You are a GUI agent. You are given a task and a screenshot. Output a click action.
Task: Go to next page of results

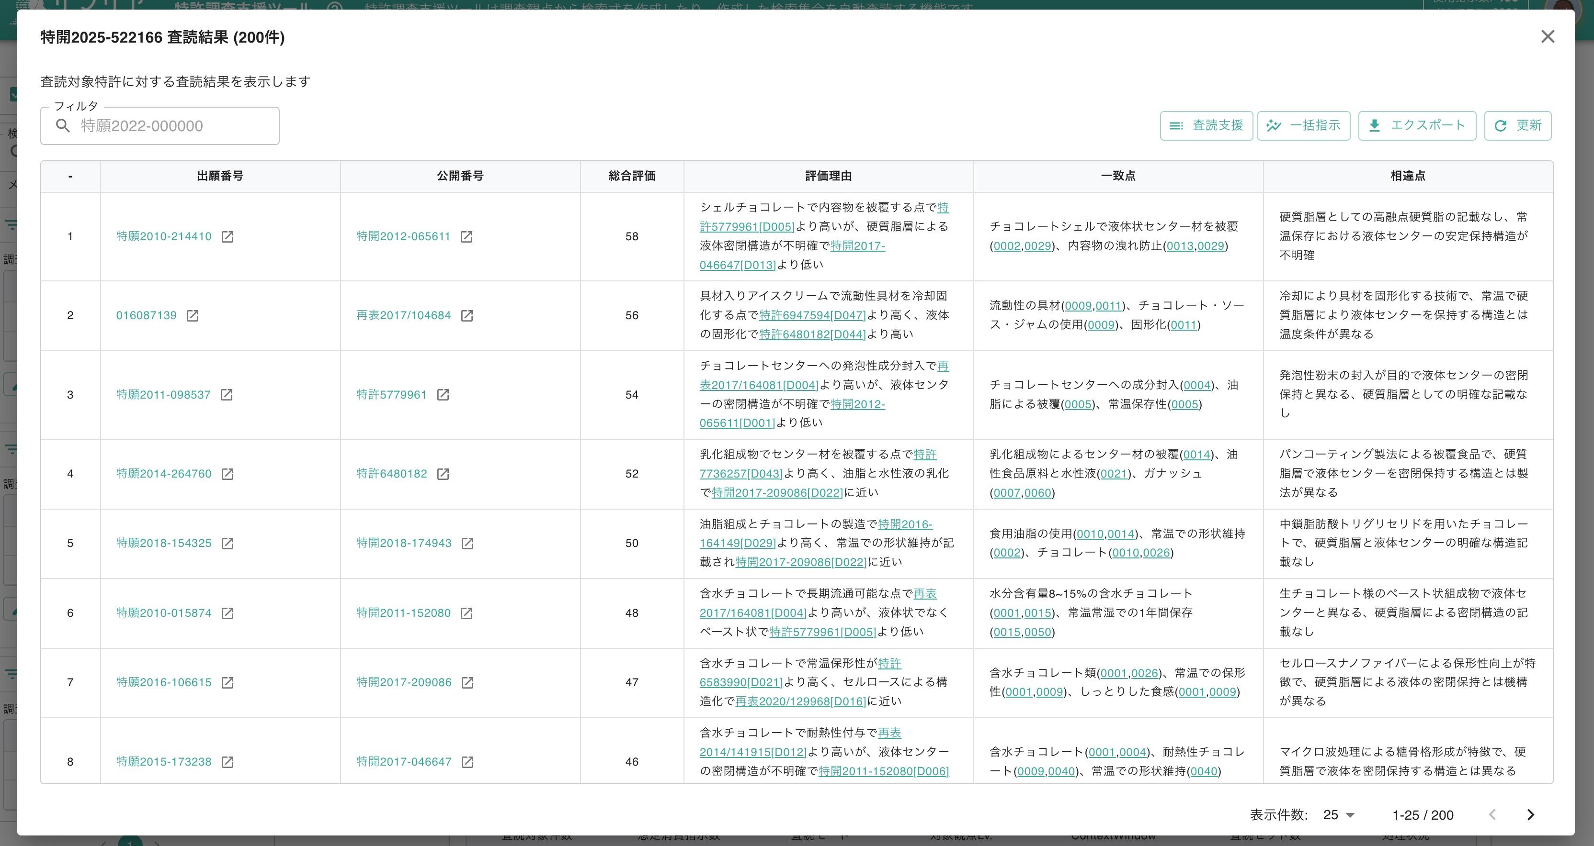coord(1530,814)
